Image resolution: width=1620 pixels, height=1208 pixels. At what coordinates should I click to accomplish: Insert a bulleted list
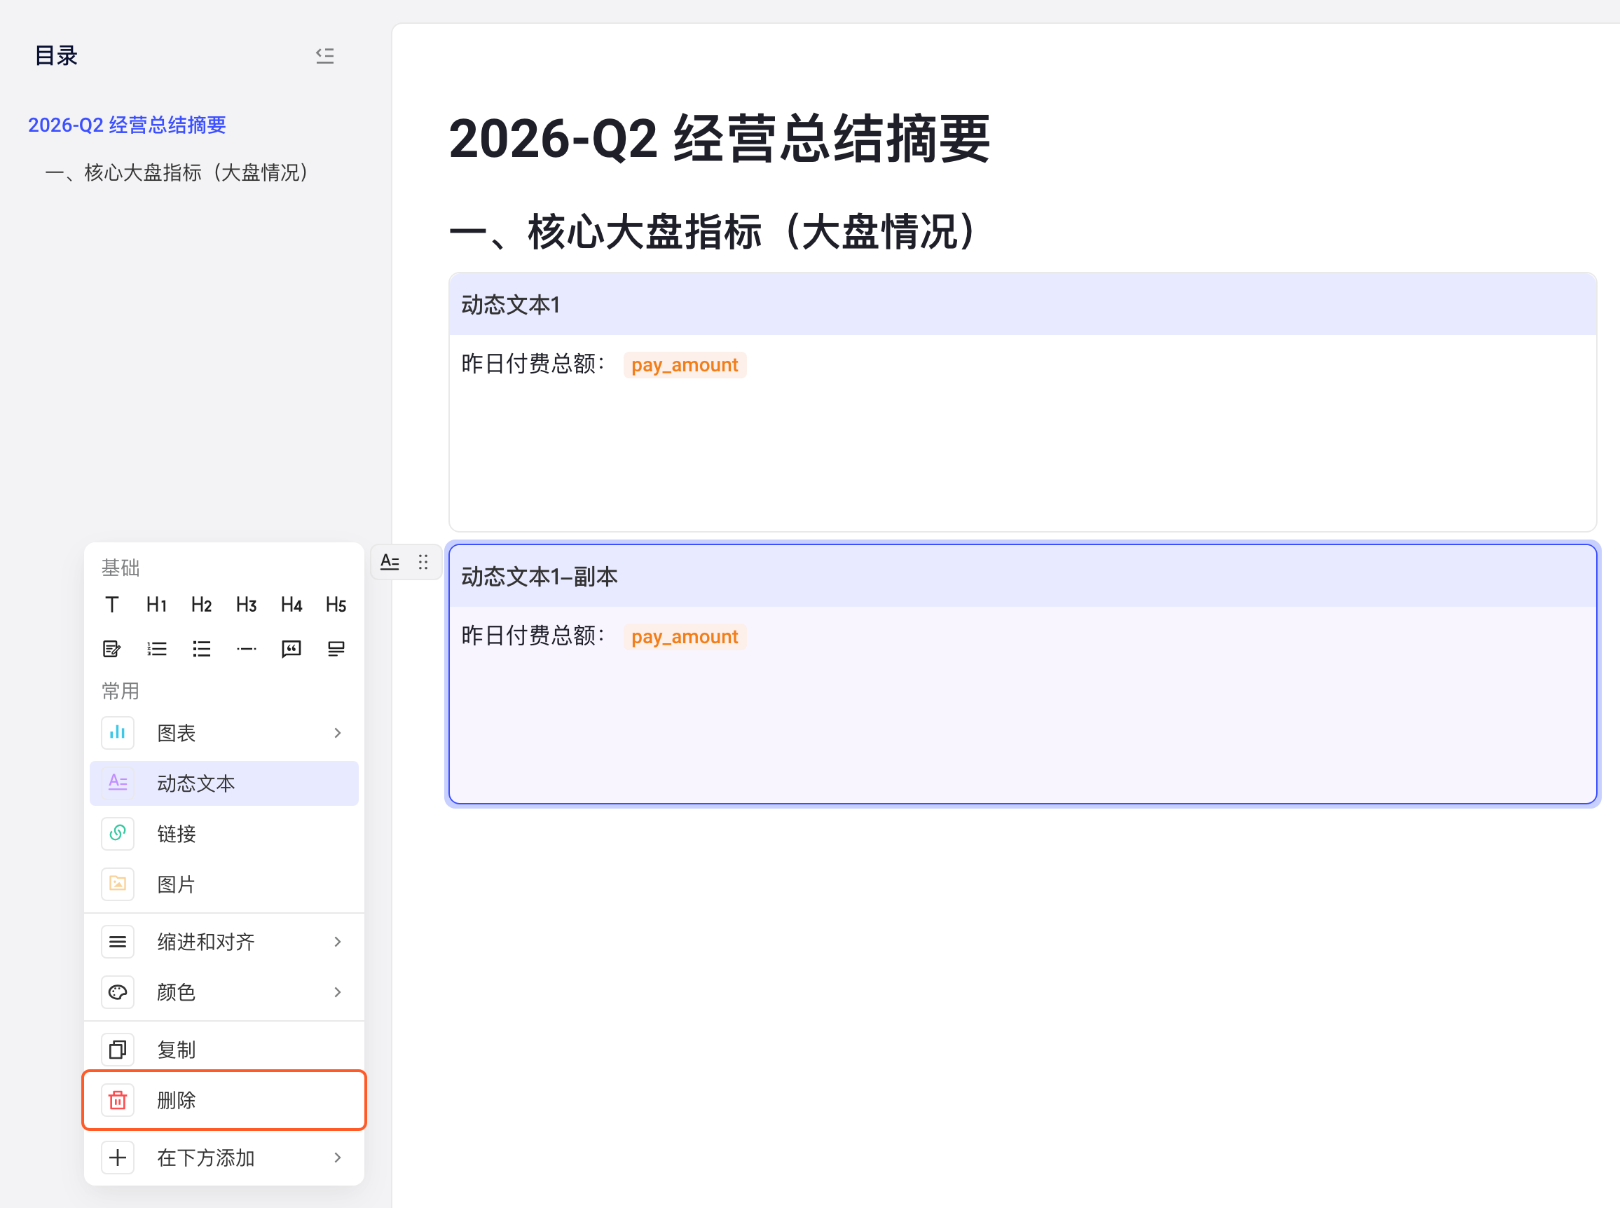[201, 649]
